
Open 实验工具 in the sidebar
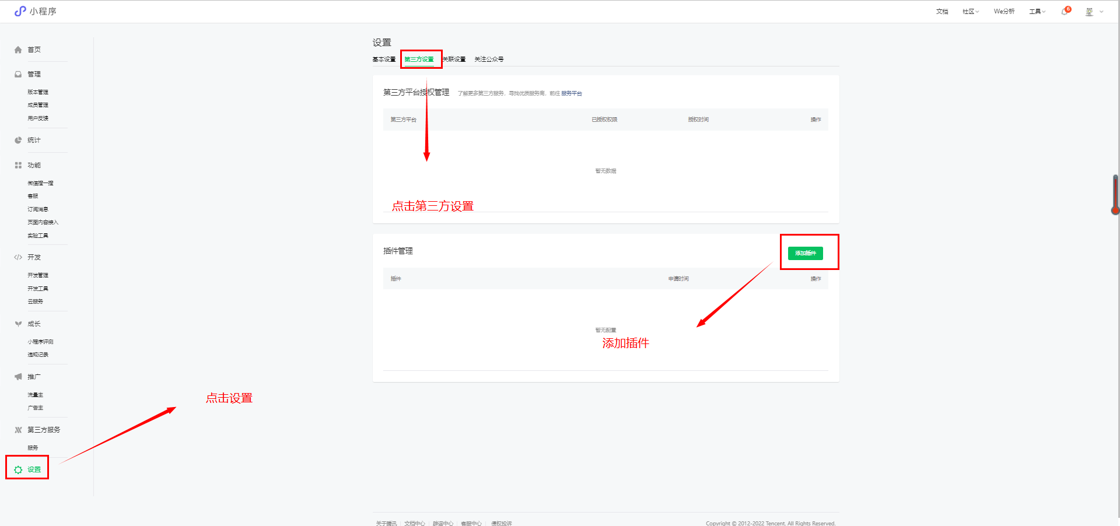[x=38, y=236]
